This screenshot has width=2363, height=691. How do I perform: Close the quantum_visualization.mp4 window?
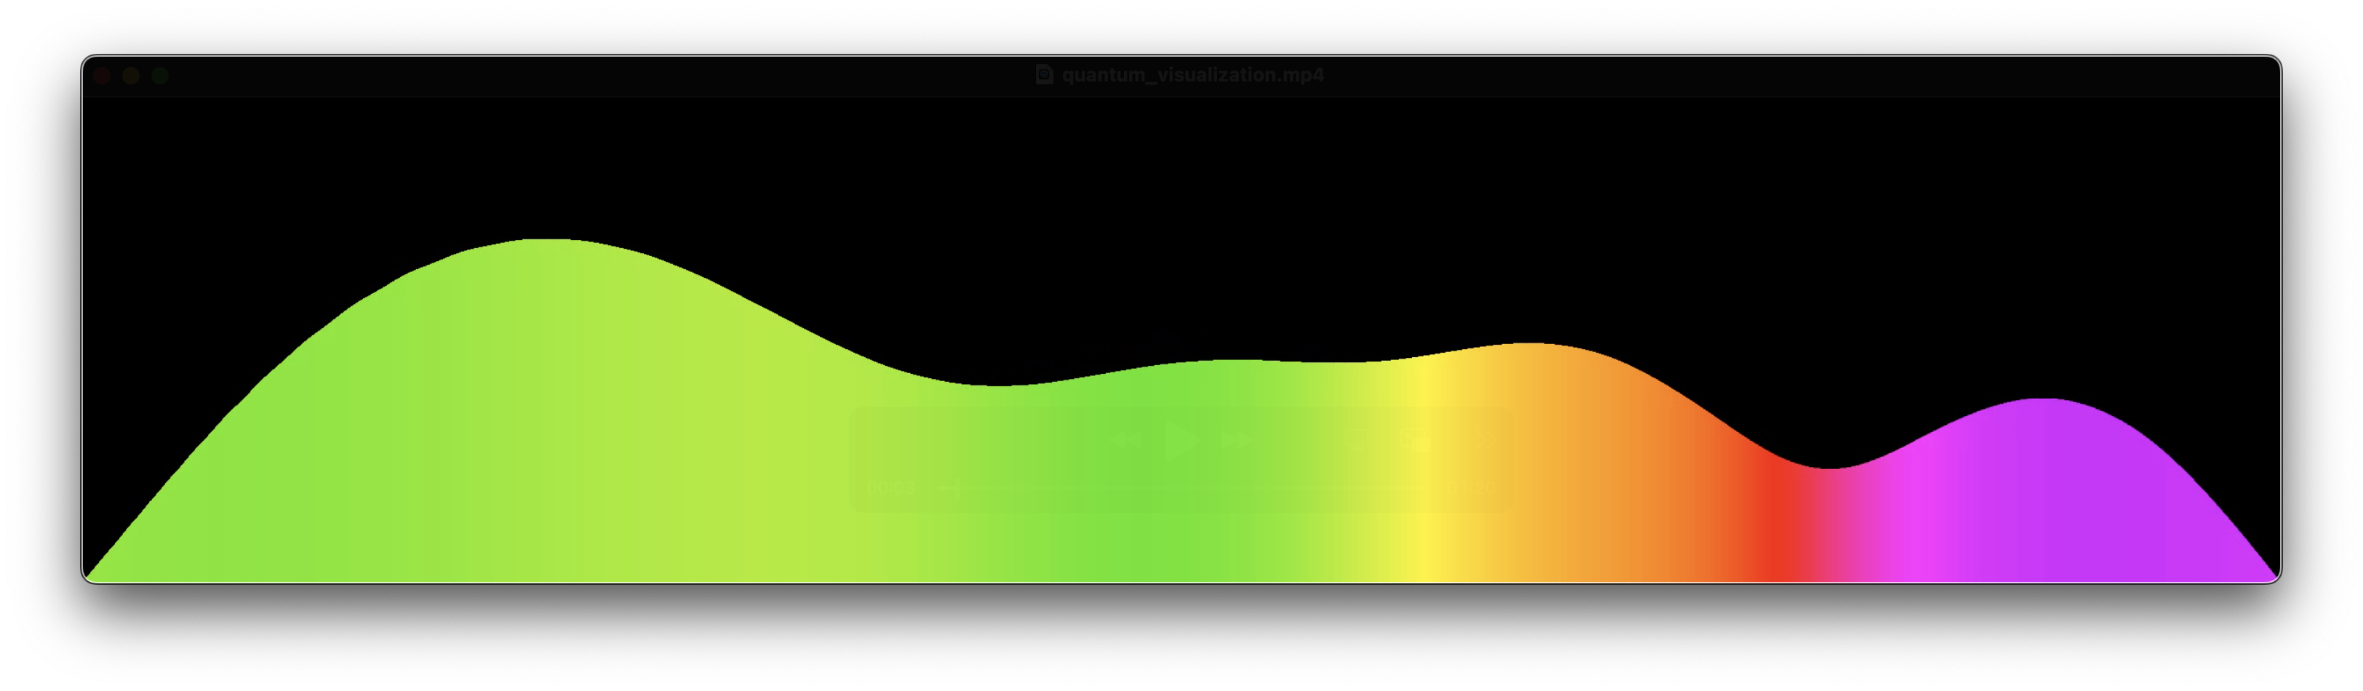[x=103, y=76]
